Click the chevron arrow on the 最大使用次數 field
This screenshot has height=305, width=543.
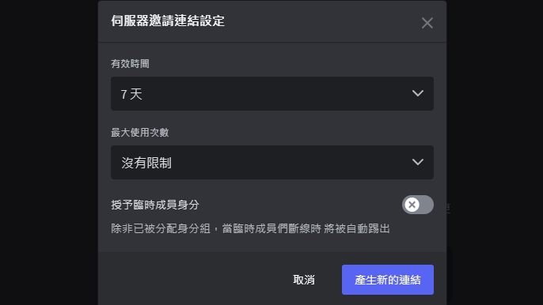pos(418,162)
